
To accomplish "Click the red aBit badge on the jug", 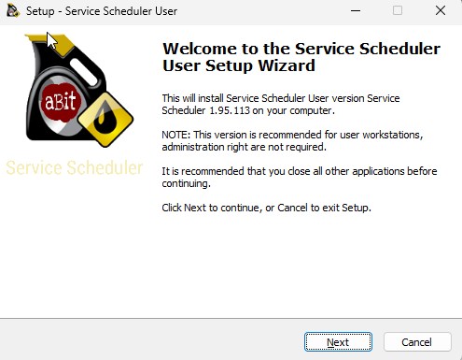I will click(x=60, y=102).
